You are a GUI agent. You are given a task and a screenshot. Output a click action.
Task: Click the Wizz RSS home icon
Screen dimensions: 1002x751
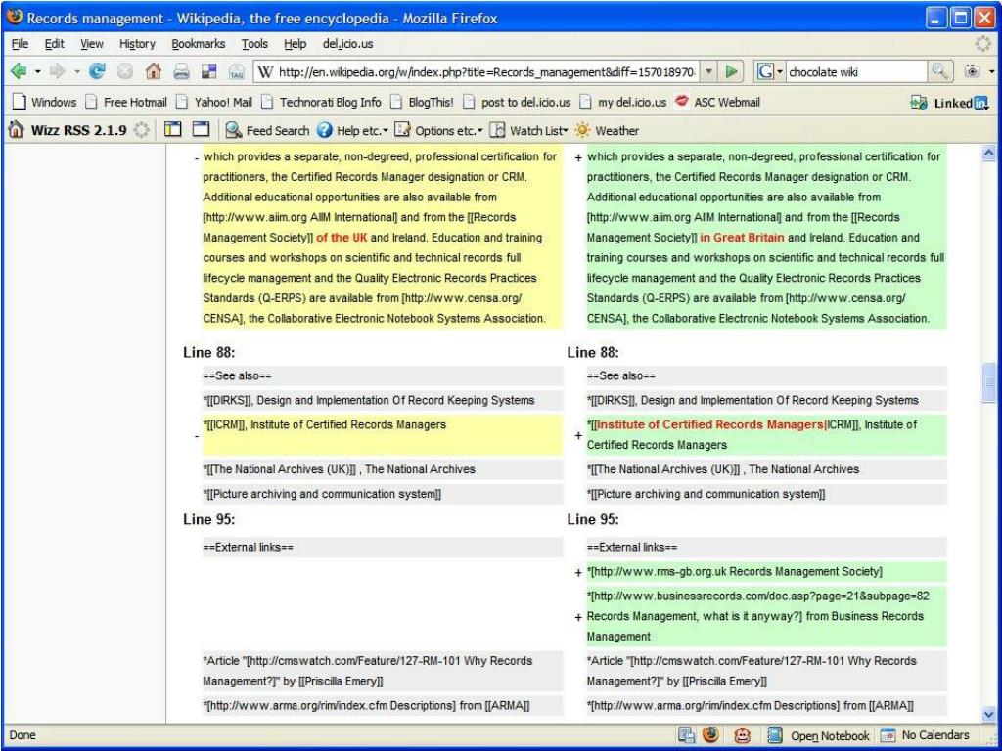coord(16,130)
